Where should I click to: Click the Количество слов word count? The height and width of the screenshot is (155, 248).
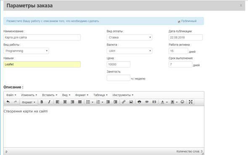(x=189, y=151)
